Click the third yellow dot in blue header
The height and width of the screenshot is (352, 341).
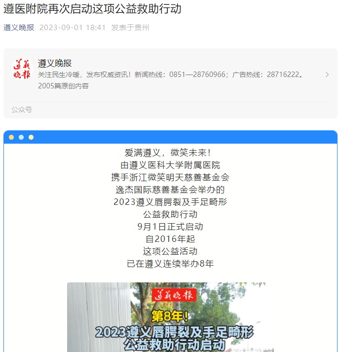coord(31,137)
